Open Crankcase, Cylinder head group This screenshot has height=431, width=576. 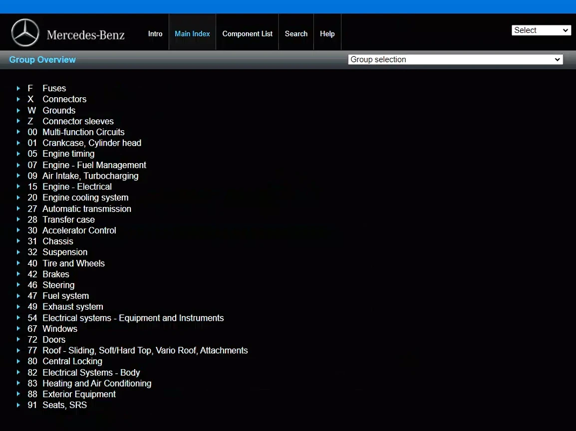coord(92,143)
